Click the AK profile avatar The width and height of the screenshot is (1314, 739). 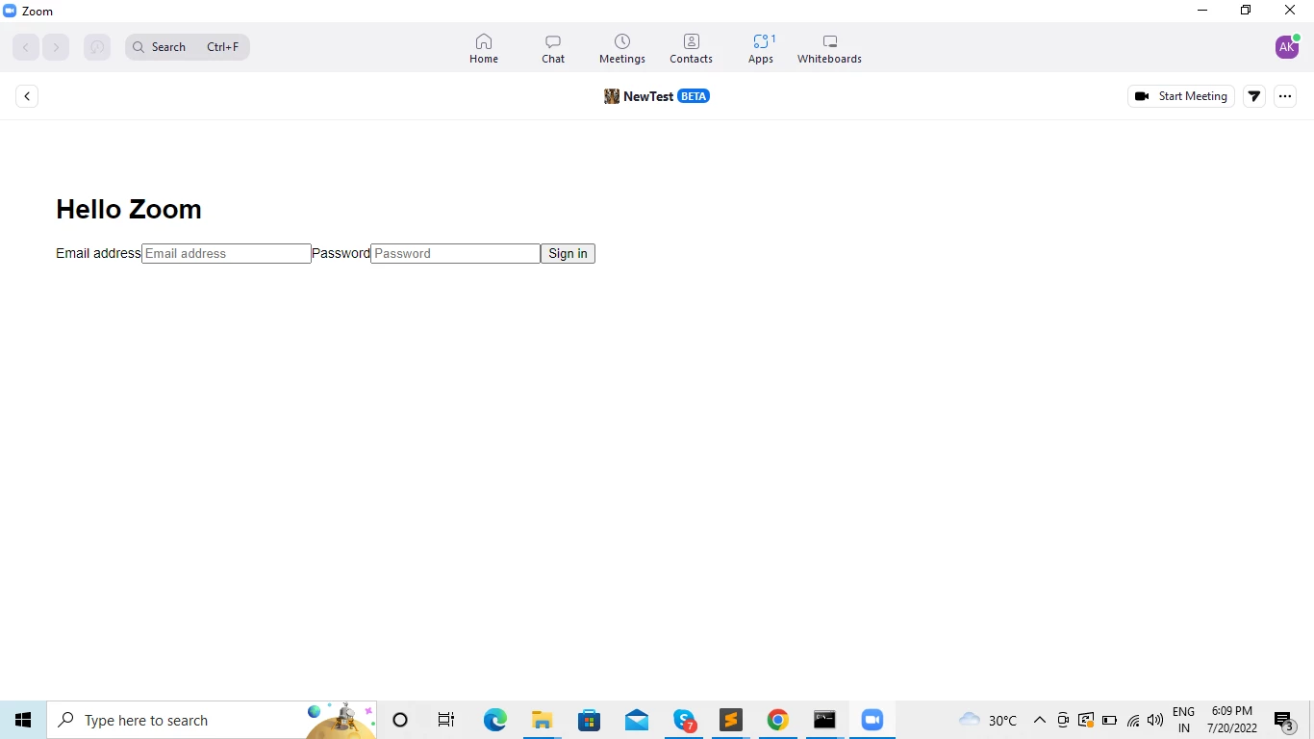coord(1287,46)
